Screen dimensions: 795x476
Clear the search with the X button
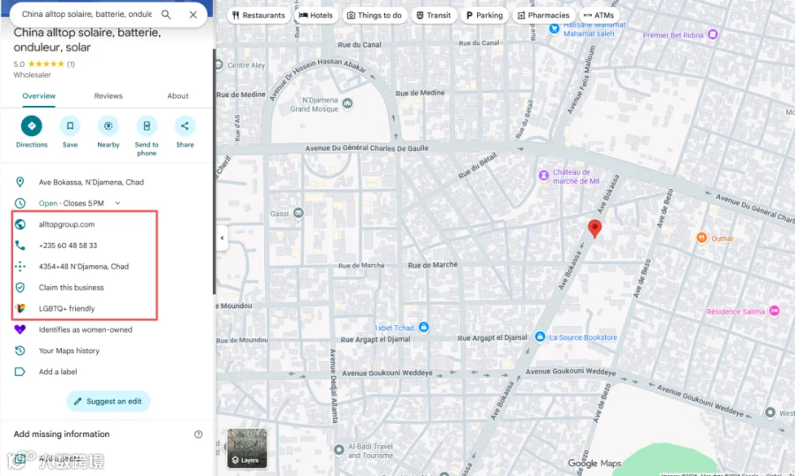[193, 15]
